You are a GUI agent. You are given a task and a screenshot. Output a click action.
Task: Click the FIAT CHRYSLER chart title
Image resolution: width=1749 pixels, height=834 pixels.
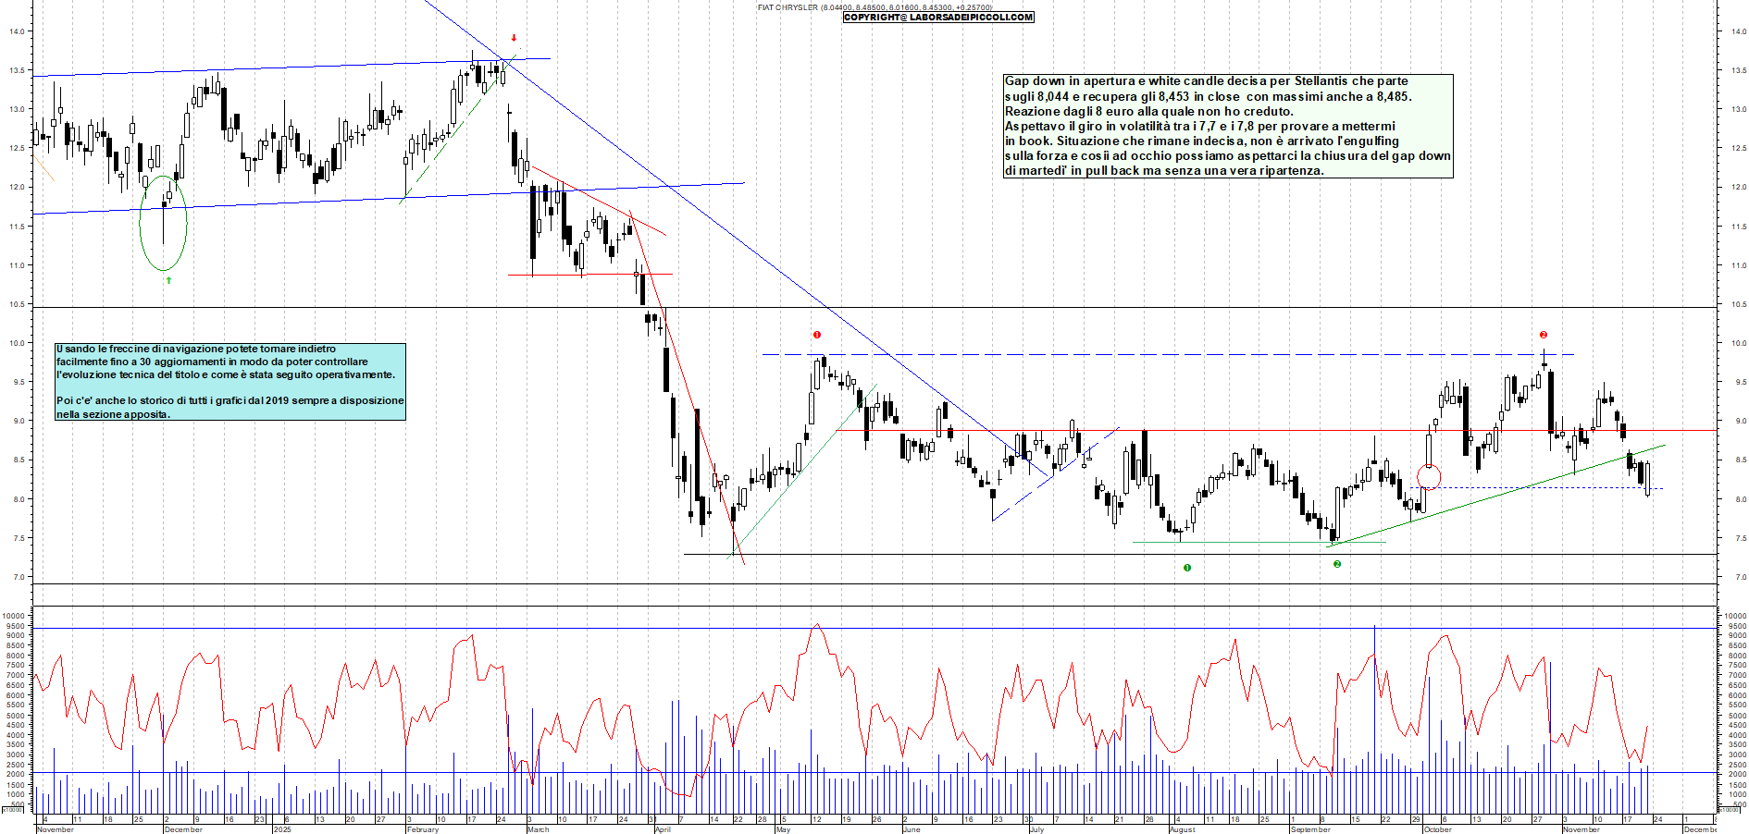tap(788, 7)
